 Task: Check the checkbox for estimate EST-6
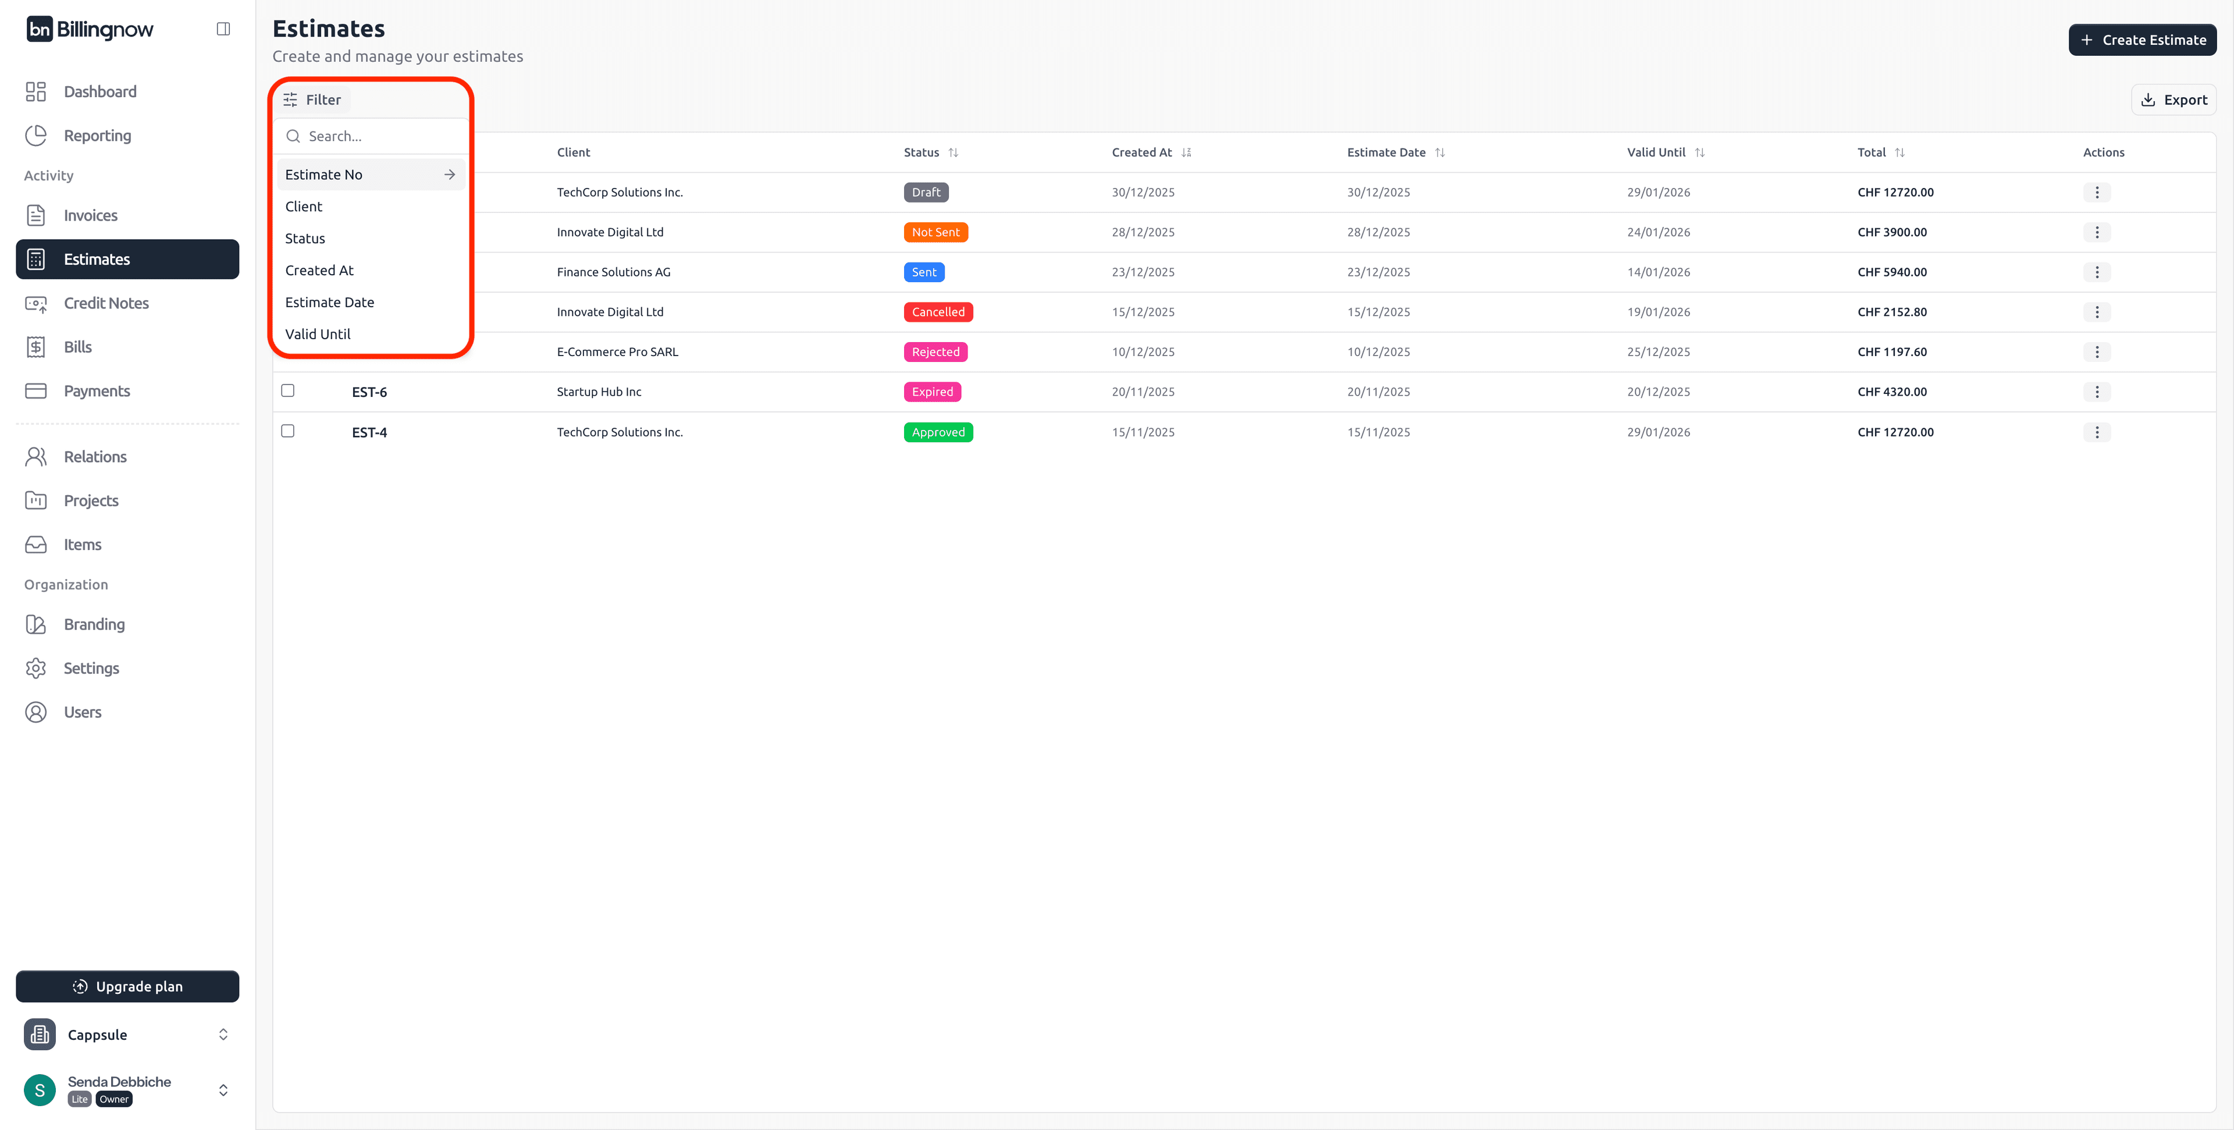click(287, 391)
